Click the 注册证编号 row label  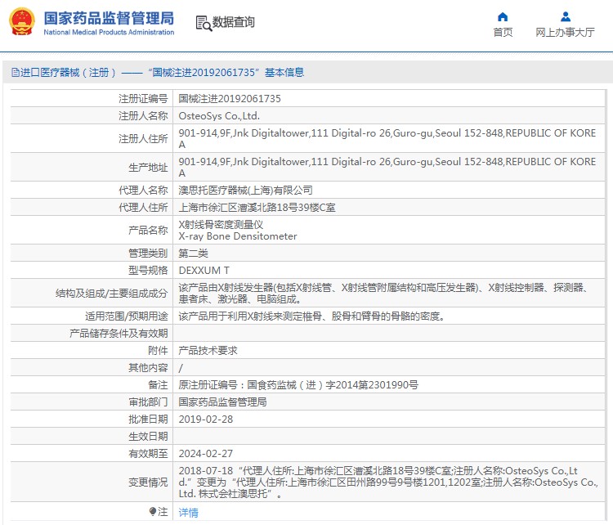(x=143, y=99)
